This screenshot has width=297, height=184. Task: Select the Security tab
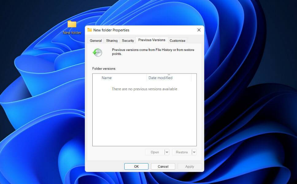coord(128,40)
